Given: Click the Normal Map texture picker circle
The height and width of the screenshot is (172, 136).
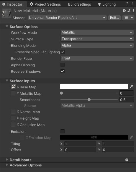Looking at the screenshot, I should [x=18, y=112].
